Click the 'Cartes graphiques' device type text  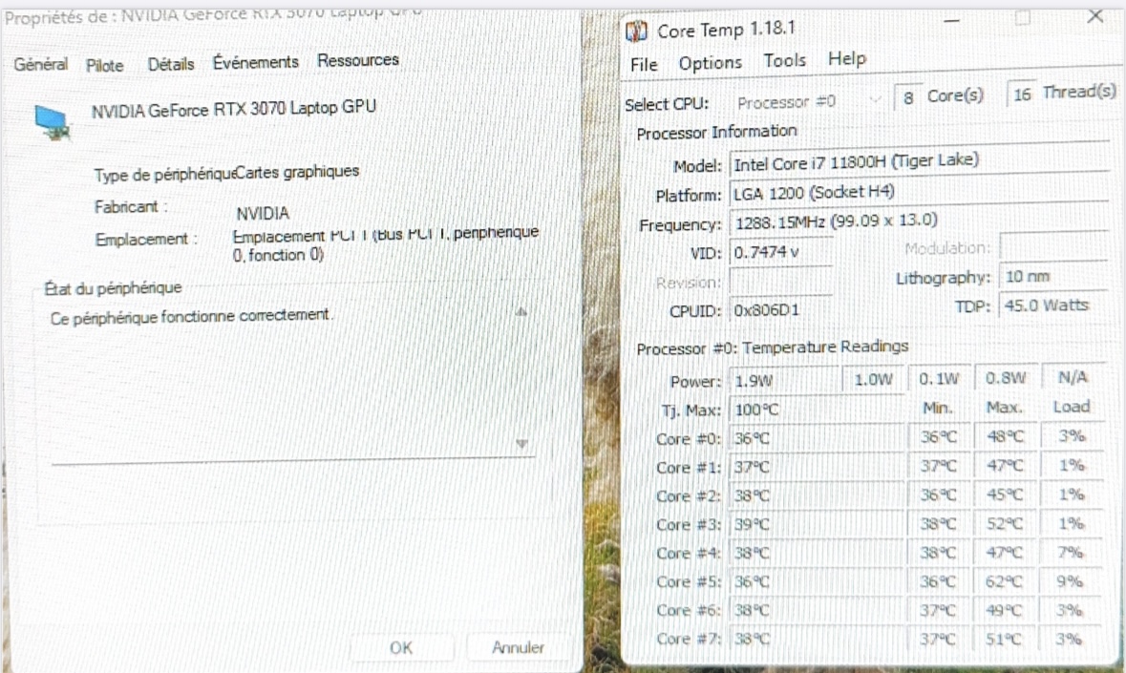pyautogui.click(x=297, y=172)
